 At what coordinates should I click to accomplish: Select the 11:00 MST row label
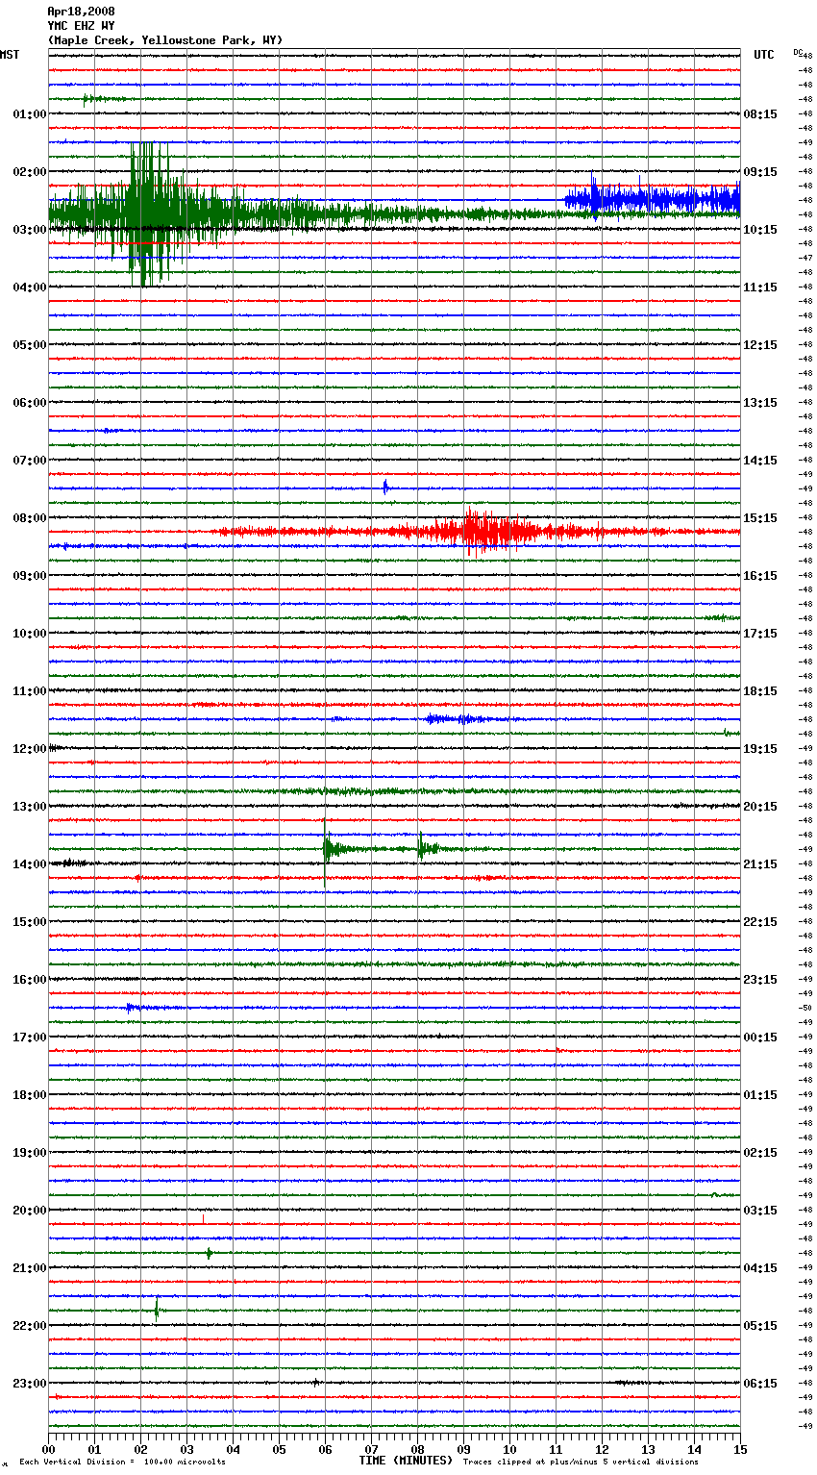pyautogui.click(x=30, y=691)
